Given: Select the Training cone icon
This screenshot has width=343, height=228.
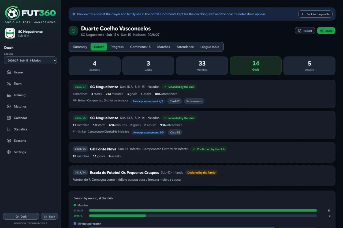Looking at the screenshot, I should point(9,95).
